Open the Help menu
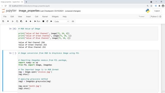Viewport: 165px width, 93px height. point(64,17)
